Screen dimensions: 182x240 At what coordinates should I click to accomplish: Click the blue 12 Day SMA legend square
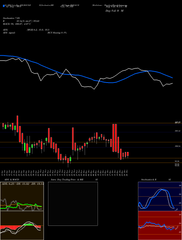tap(4, 6)
